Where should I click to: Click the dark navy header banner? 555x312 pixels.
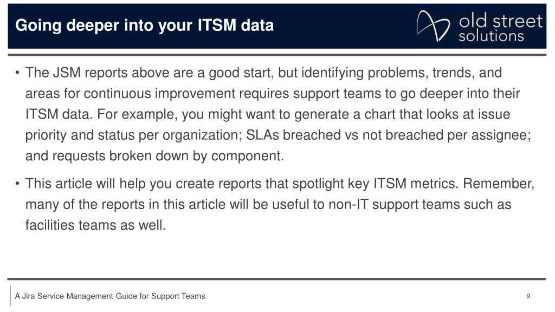coord(277,26)
